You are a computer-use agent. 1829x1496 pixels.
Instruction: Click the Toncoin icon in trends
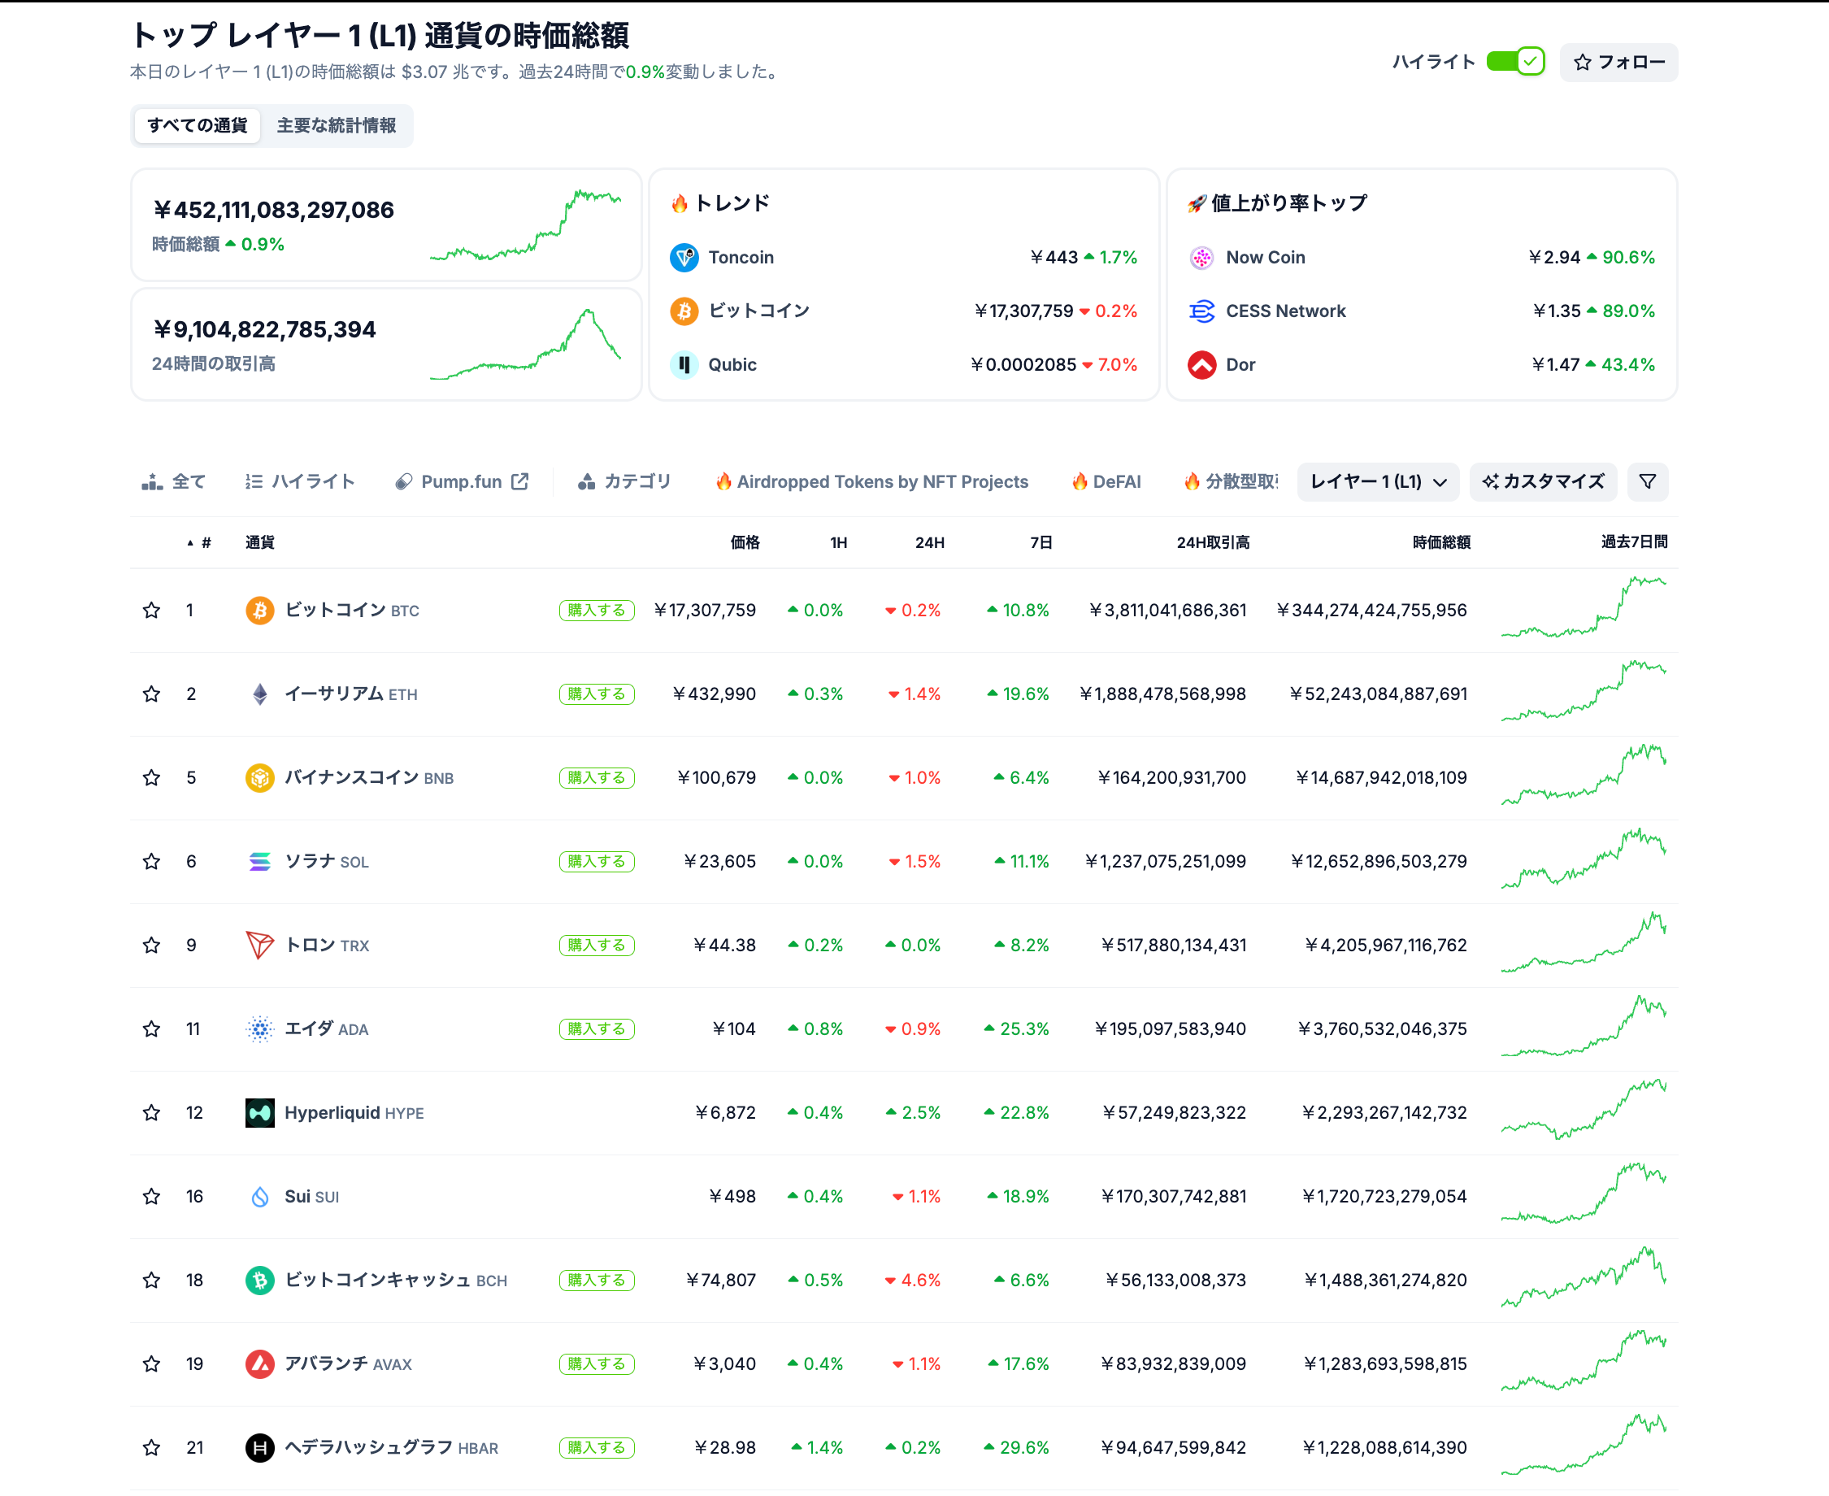pyautogui.click(x=684, y=257)
